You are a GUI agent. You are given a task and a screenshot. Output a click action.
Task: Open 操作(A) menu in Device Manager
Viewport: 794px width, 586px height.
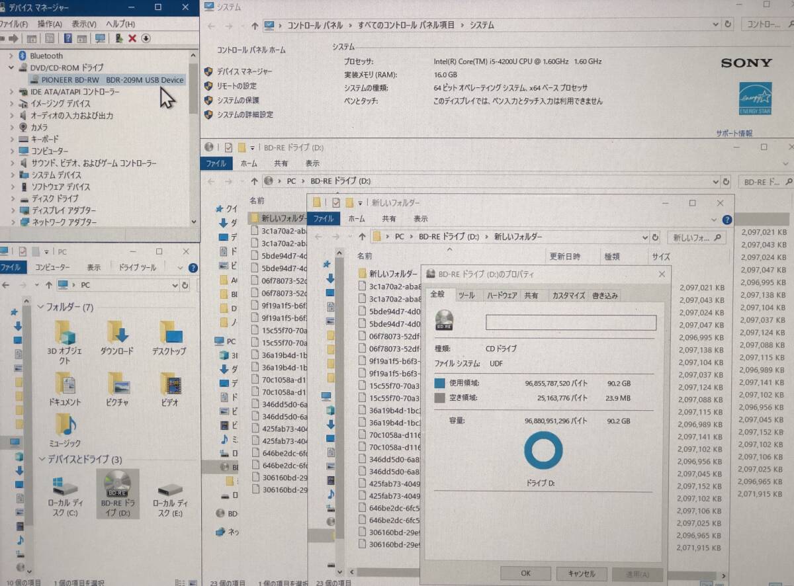point(50,24)
